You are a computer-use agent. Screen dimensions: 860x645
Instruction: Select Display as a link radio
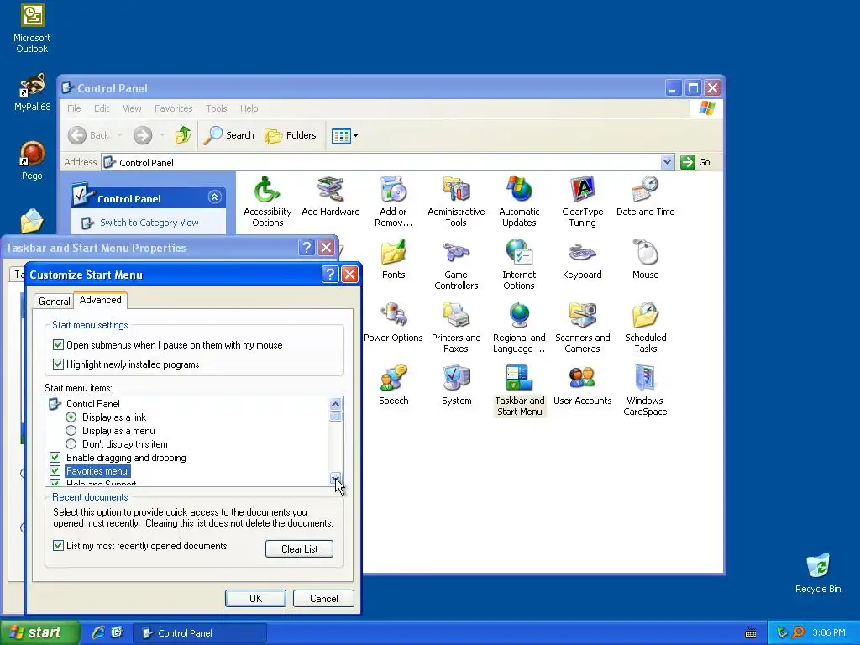(71, 417)
